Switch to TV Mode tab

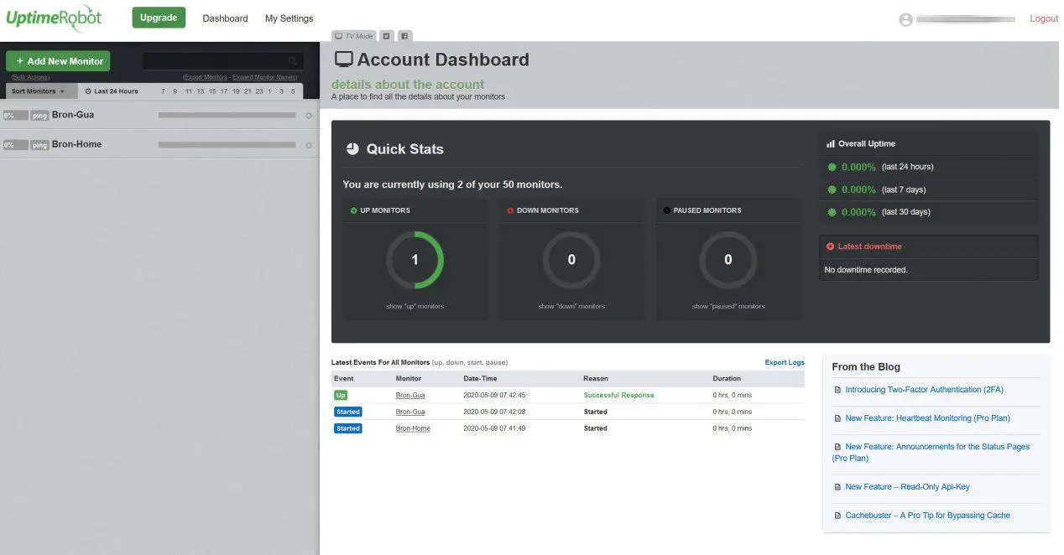click(x=353, y=36)
